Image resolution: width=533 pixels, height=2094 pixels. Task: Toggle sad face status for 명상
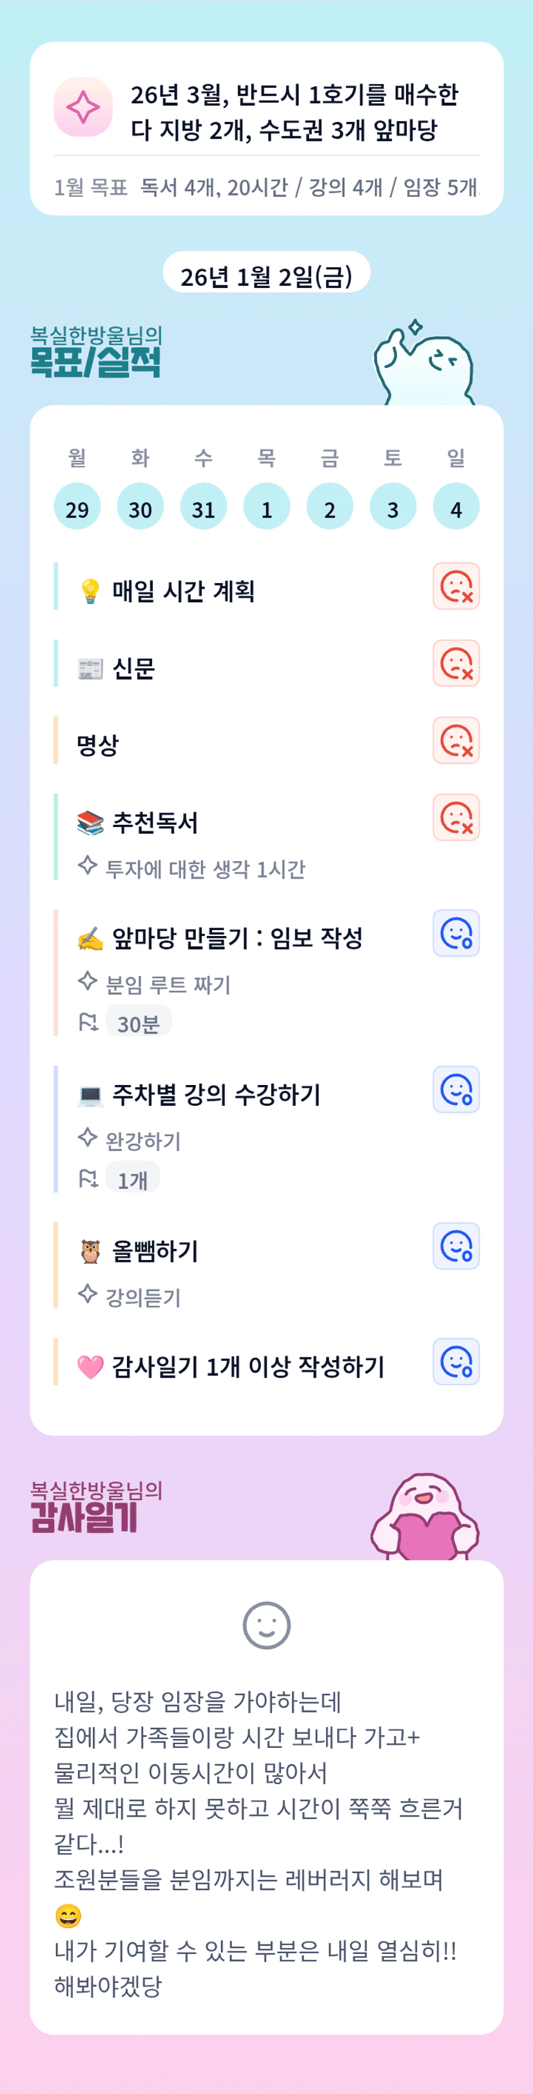pyautogui.click(x=456, y=740)
